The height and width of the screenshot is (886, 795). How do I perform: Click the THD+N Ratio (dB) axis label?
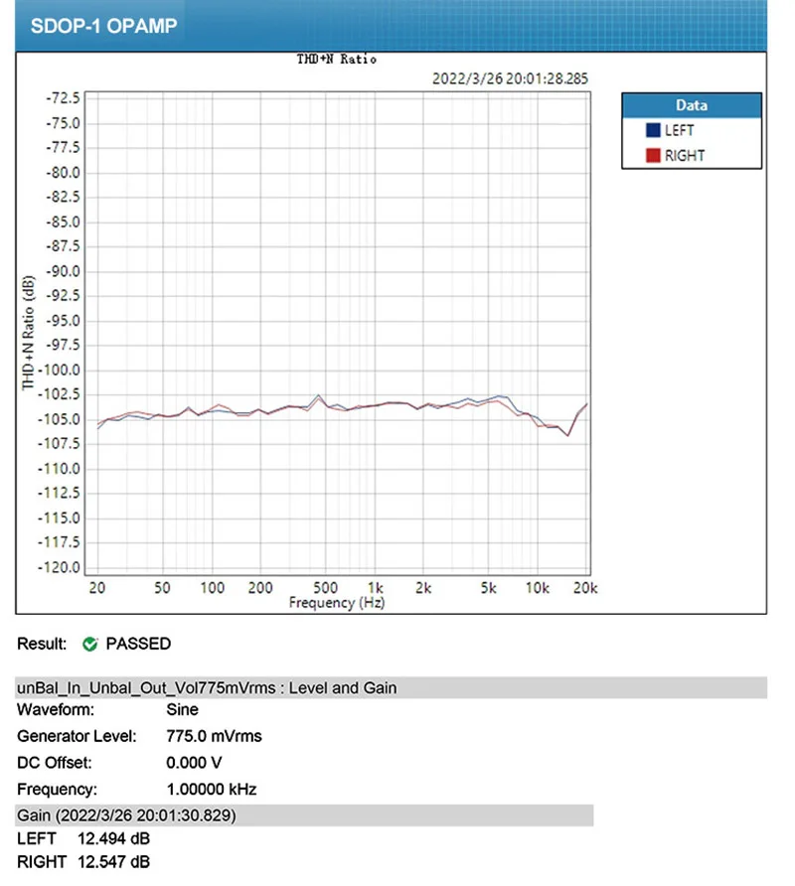(28, 333)
